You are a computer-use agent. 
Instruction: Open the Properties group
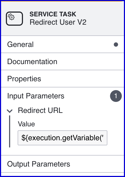pyautogui.click(x=62, y=79)
